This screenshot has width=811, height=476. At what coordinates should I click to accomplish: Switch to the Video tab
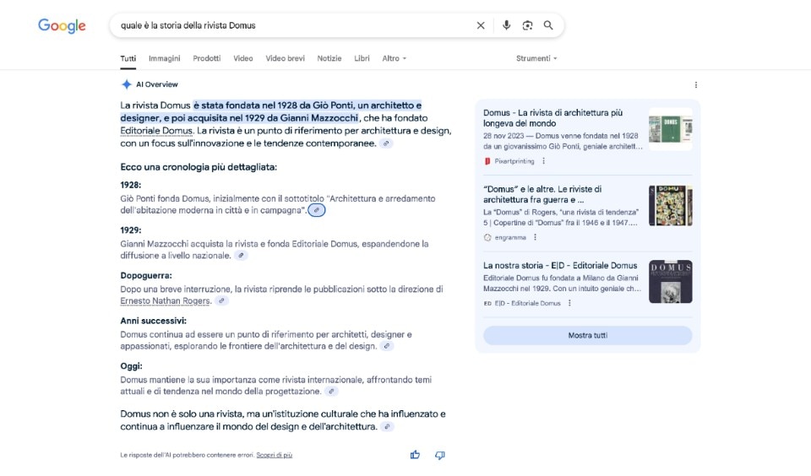click(243, 58)
